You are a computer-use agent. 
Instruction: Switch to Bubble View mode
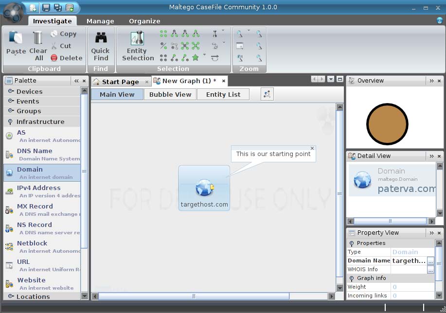tap(170, 95)
